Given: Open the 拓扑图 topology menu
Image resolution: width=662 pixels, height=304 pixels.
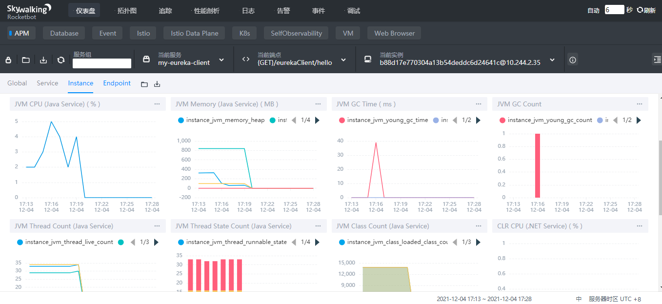Looking at the screenshot, I should pos(126,11).
